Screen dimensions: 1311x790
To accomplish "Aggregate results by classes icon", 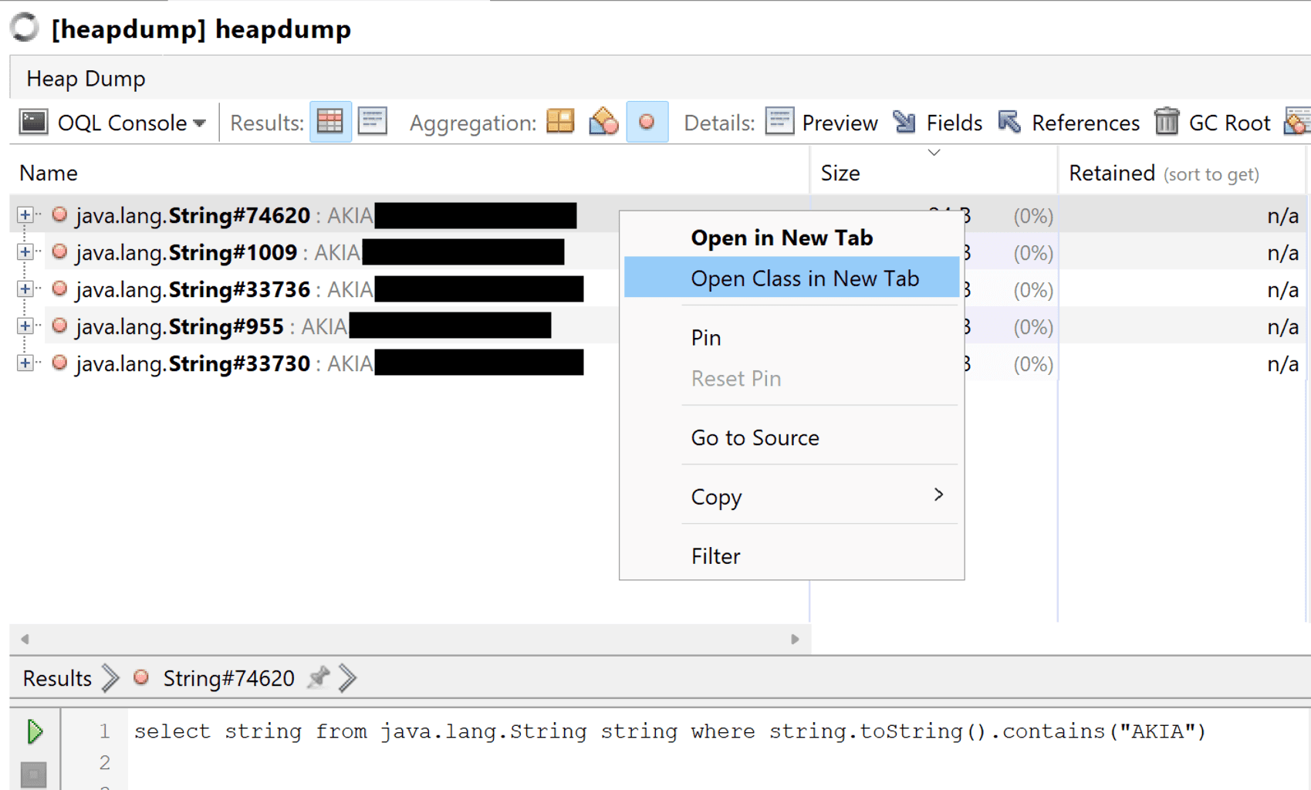I will 603,122.
